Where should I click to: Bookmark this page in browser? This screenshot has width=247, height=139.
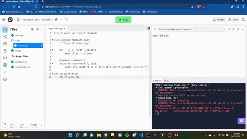[x=36, y=7]
